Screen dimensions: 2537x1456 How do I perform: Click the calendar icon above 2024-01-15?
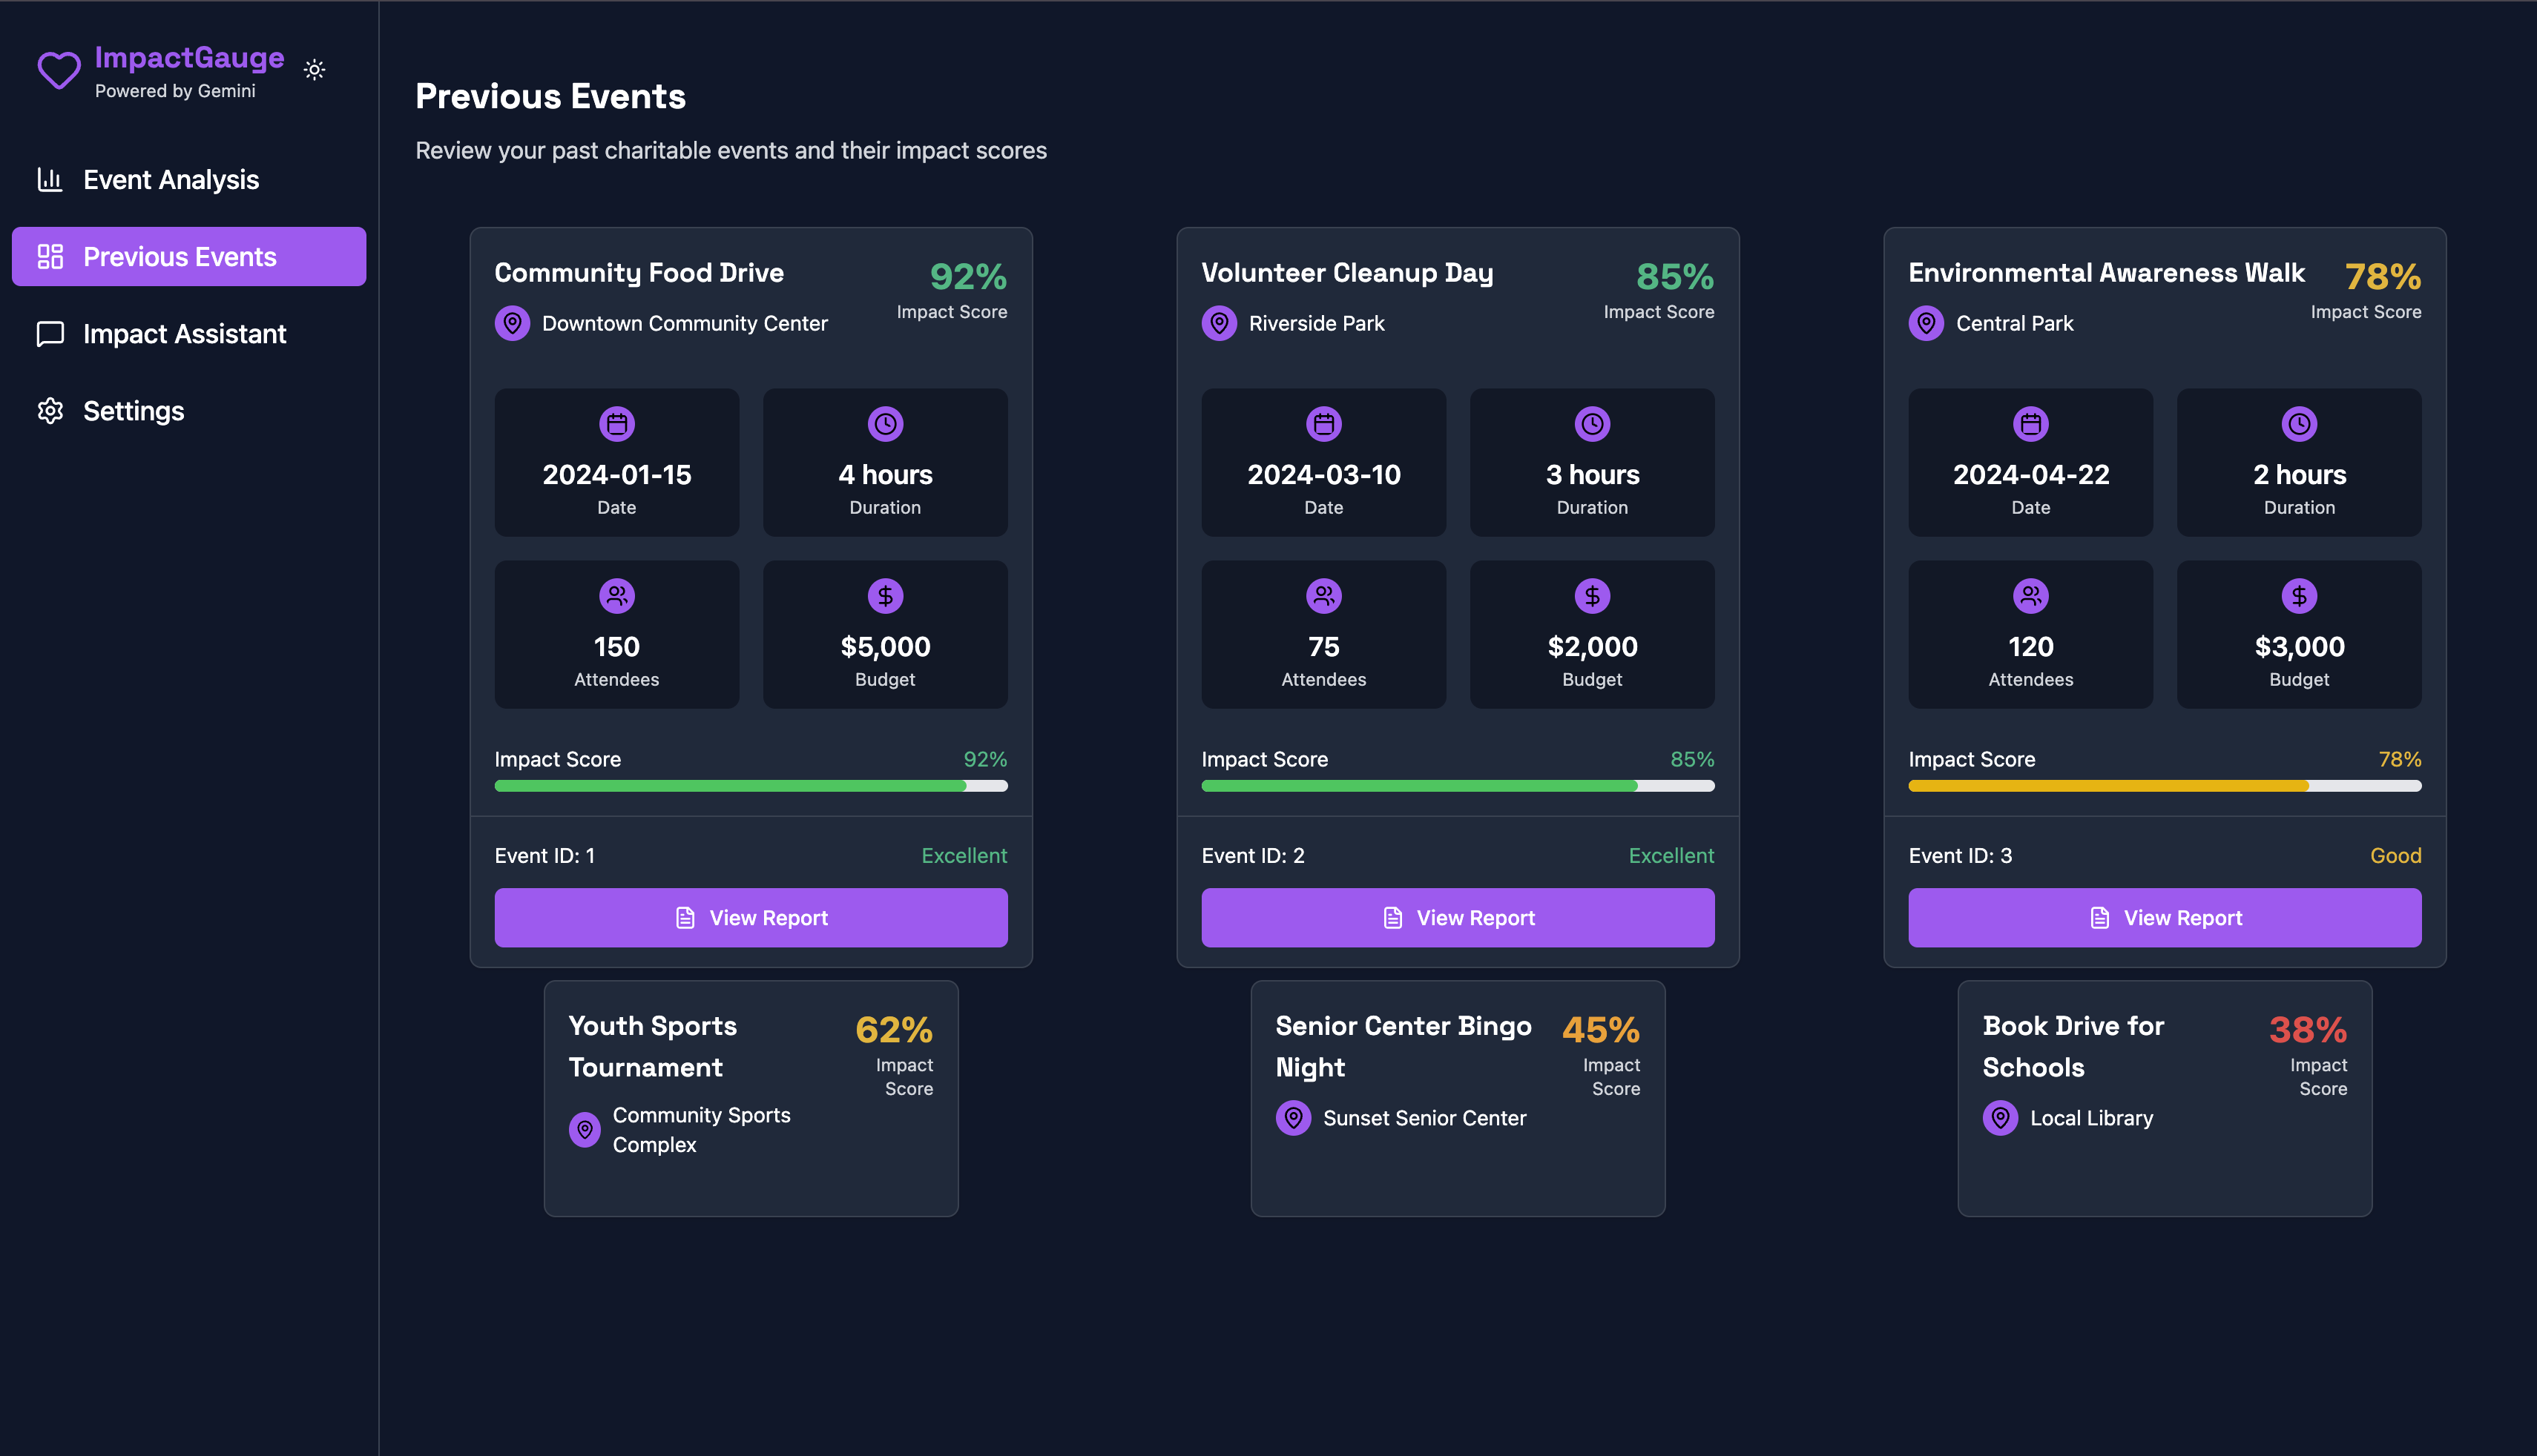click(616, 424)
